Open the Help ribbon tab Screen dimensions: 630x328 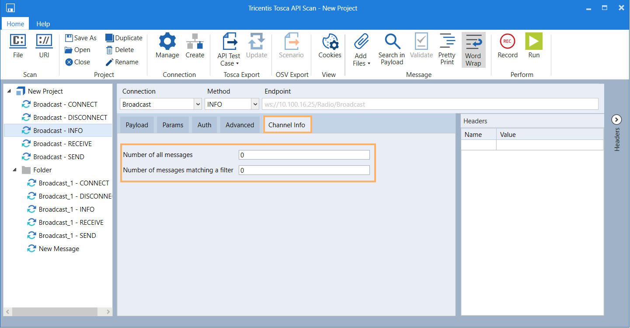click(x=43, y=24)
